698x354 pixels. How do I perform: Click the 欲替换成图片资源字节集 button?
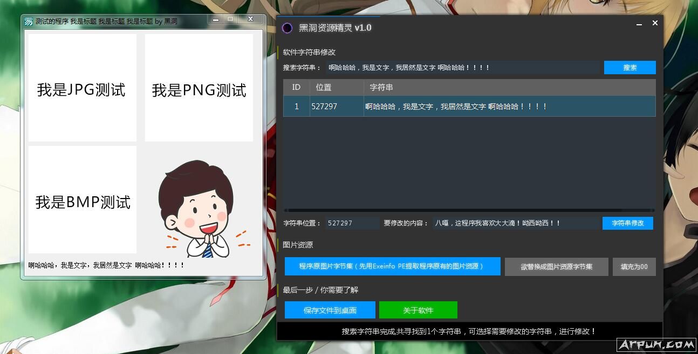[556, 266]
